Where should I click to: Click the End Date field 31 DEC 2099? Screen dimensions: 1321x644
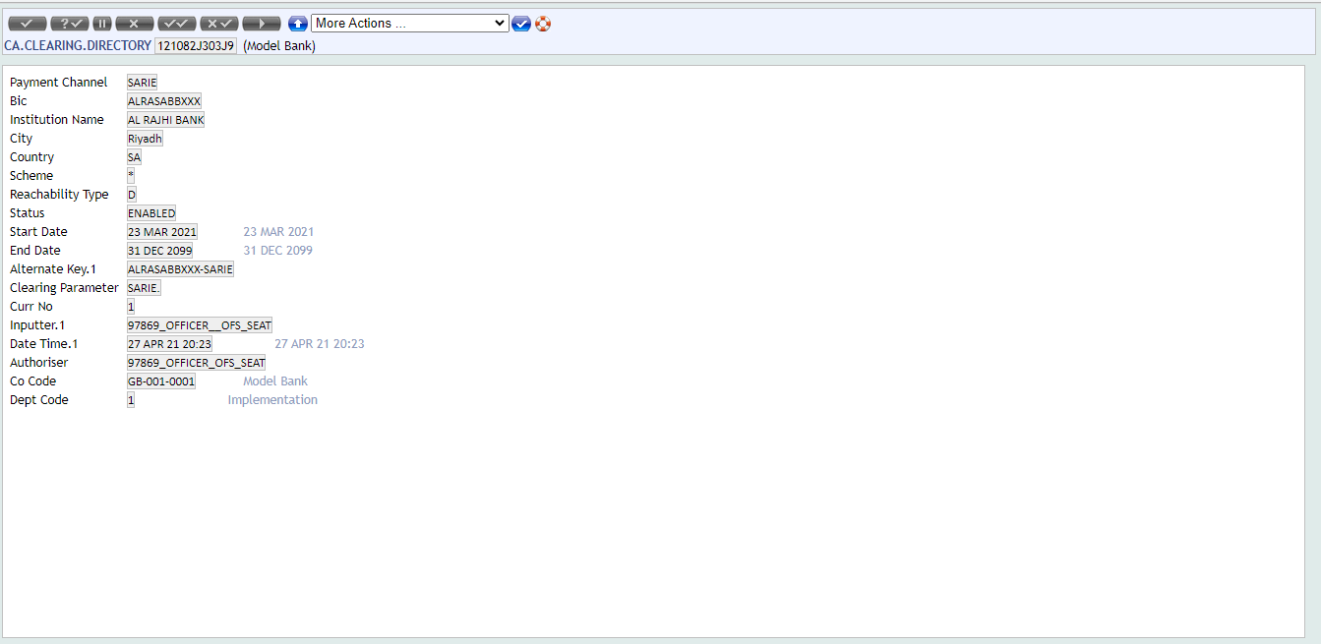click(x=160, y=251)
